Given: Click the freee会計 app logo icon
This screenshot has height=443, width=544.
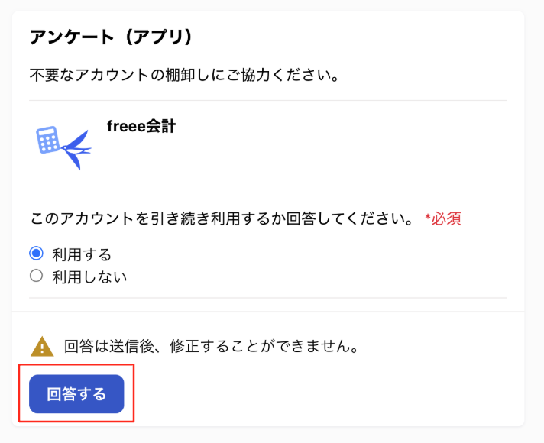Looking at the screenshot, I should click(x=64, y=147).
